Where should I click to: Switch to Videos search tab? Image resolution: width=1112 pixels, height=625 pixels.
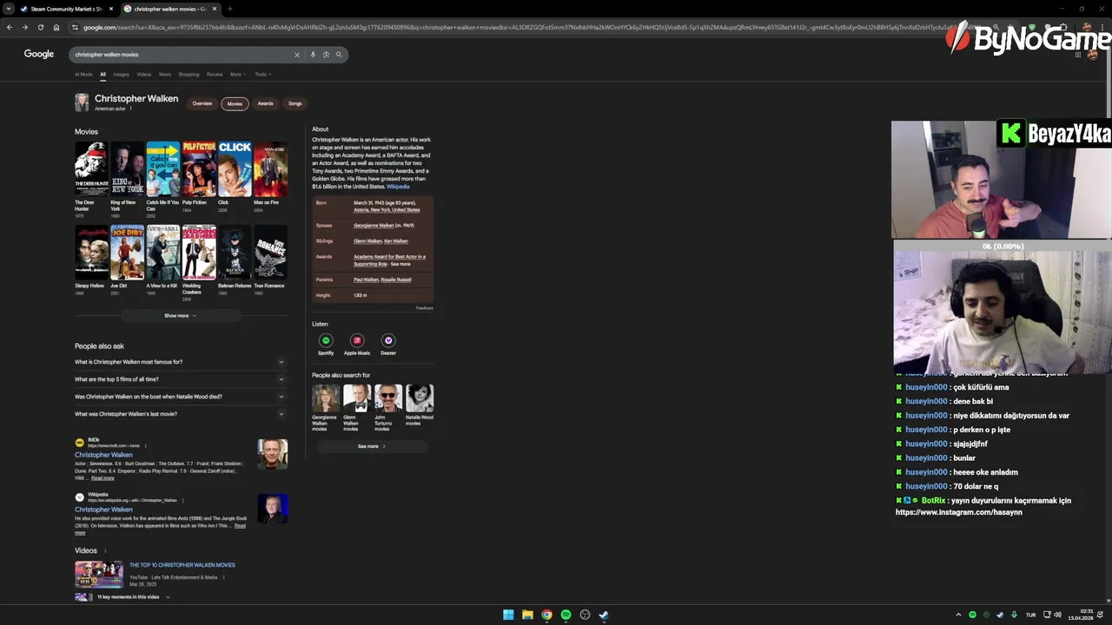tap(143, 75)
